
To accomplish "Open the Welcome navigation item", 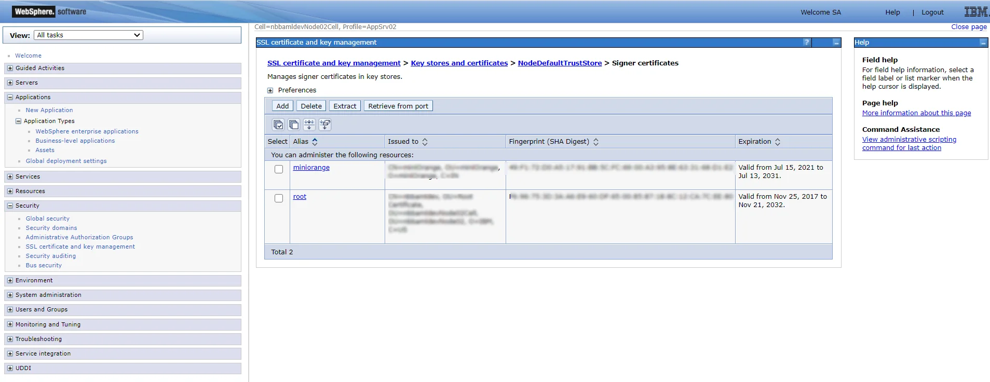I will [x=28, y=56].
